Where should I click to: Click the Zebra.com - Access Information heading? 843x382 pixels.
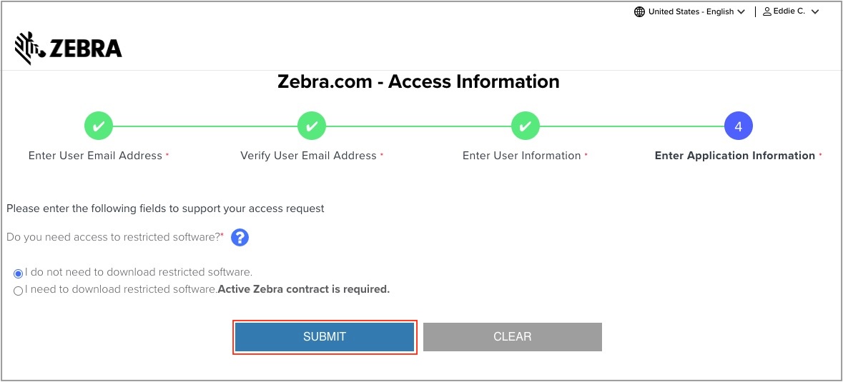pos(418,81)
